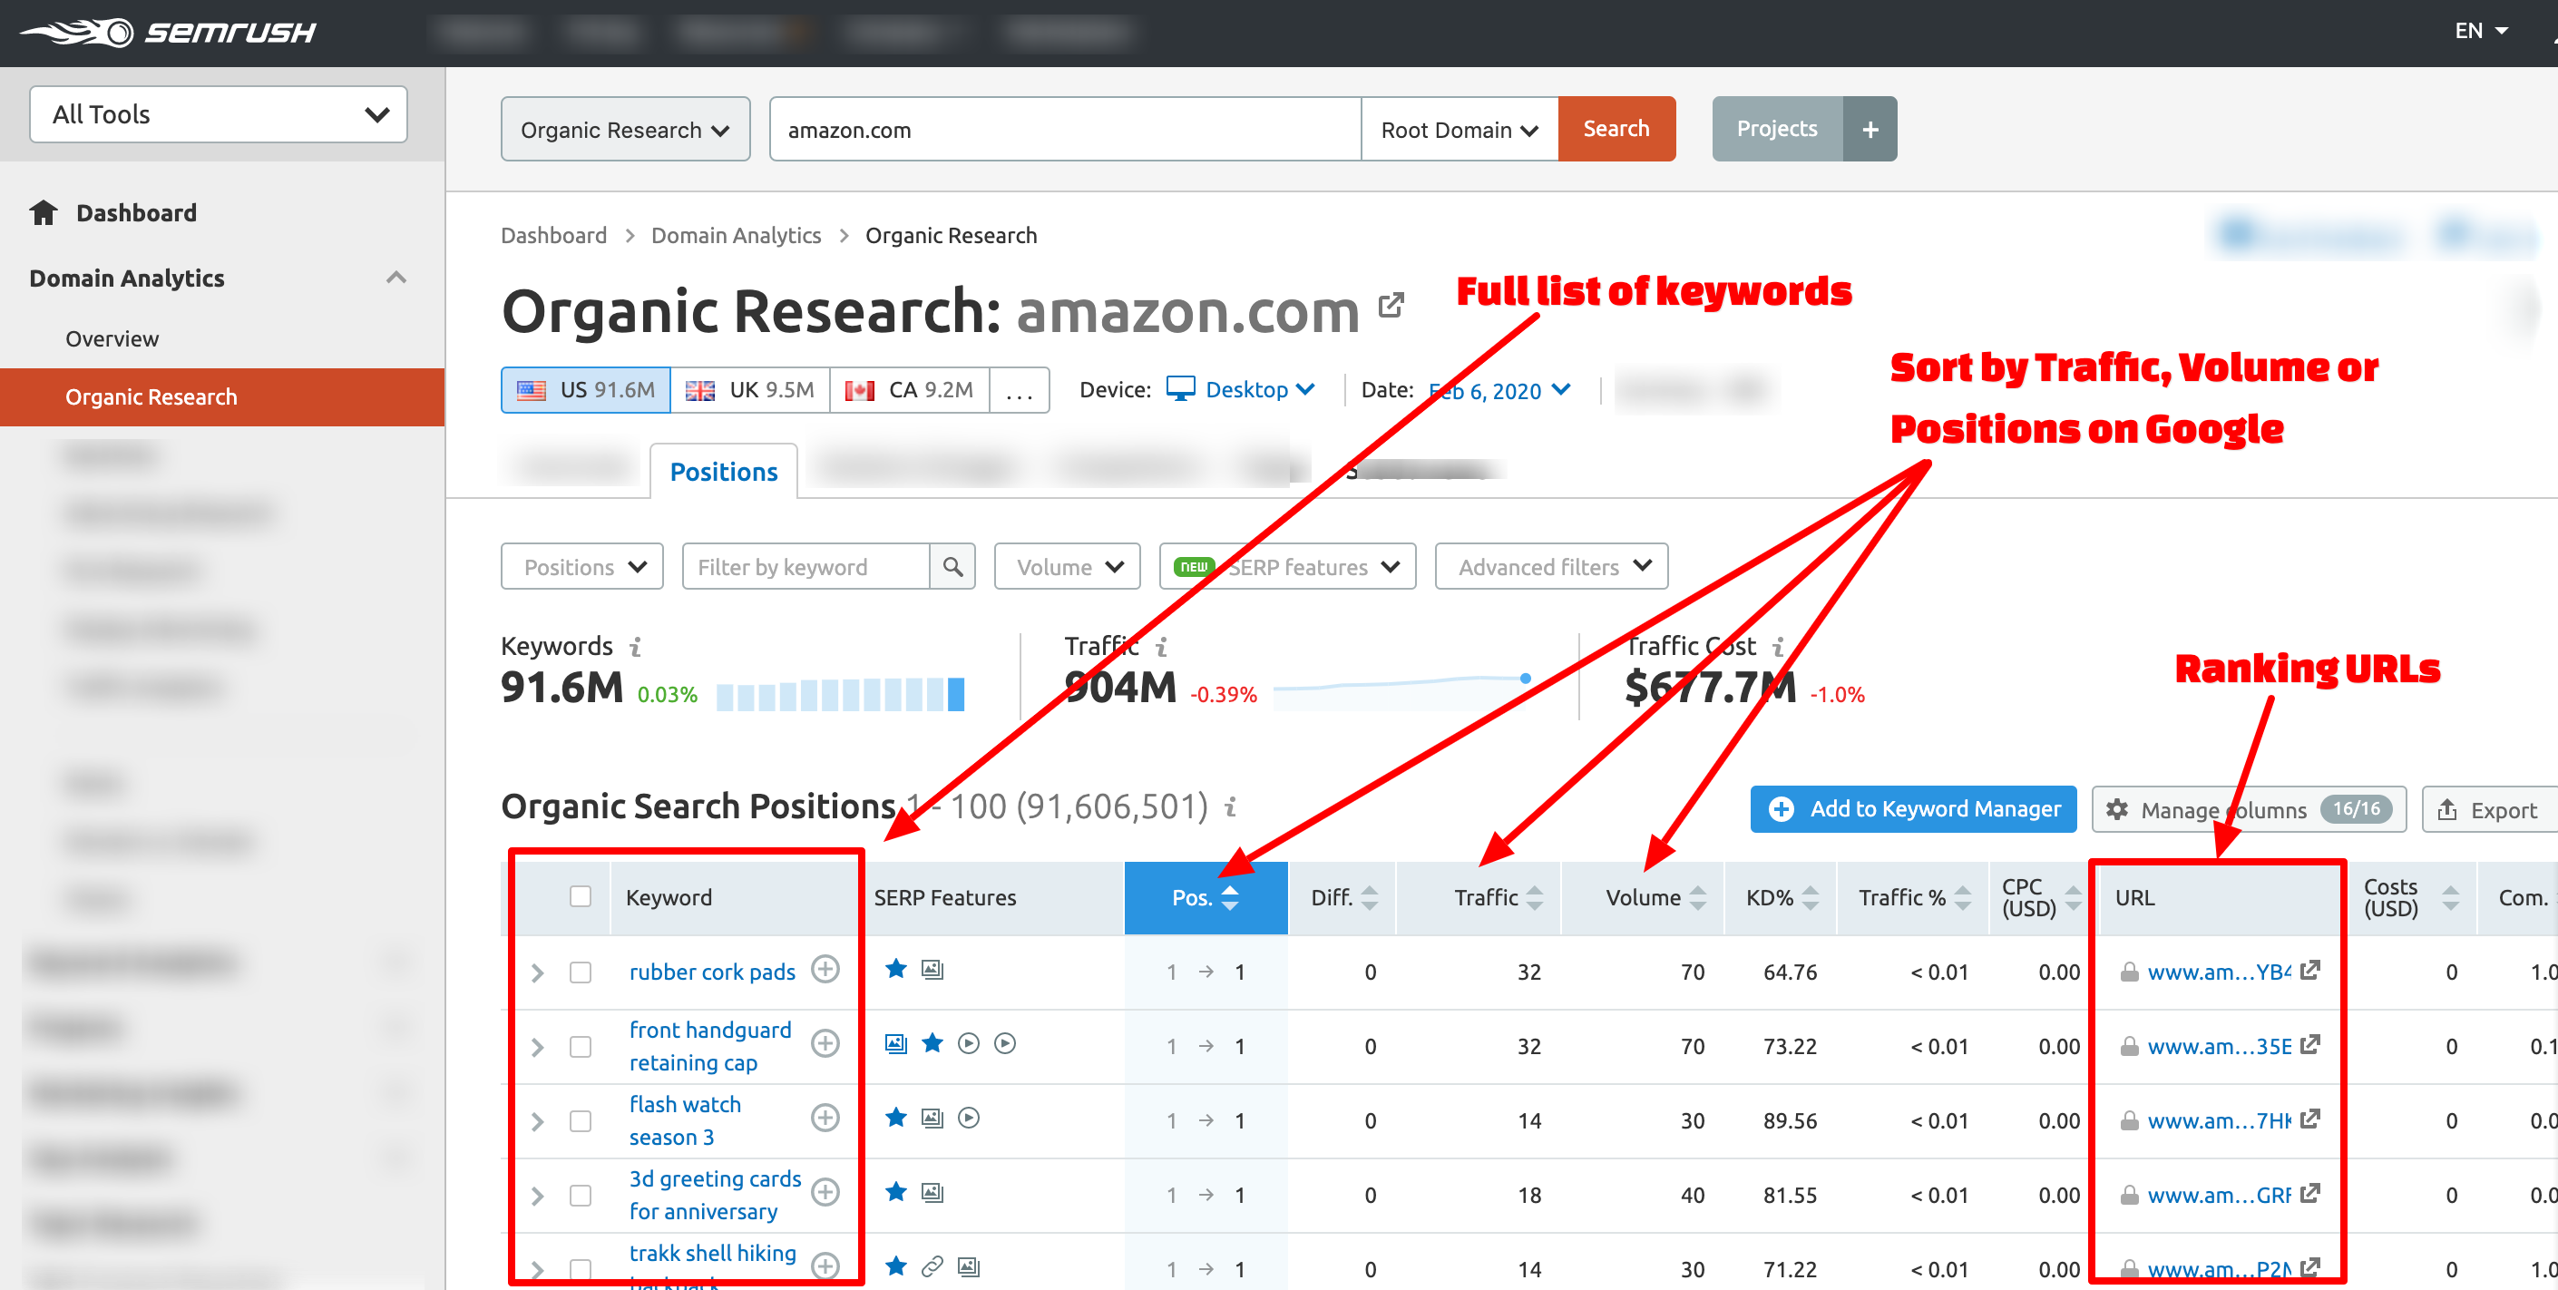Click the Traffic Cost info icon
This screenshot has height=1290, width=2558.
1778,648
